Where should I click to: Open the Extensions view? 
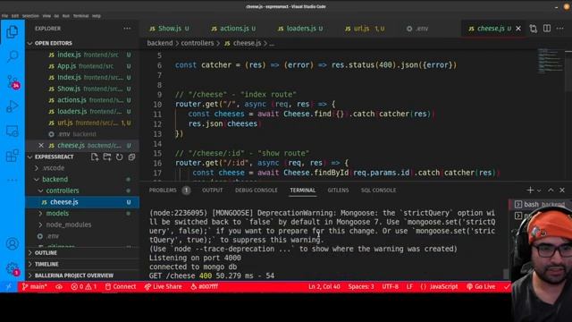coord(13,156)
